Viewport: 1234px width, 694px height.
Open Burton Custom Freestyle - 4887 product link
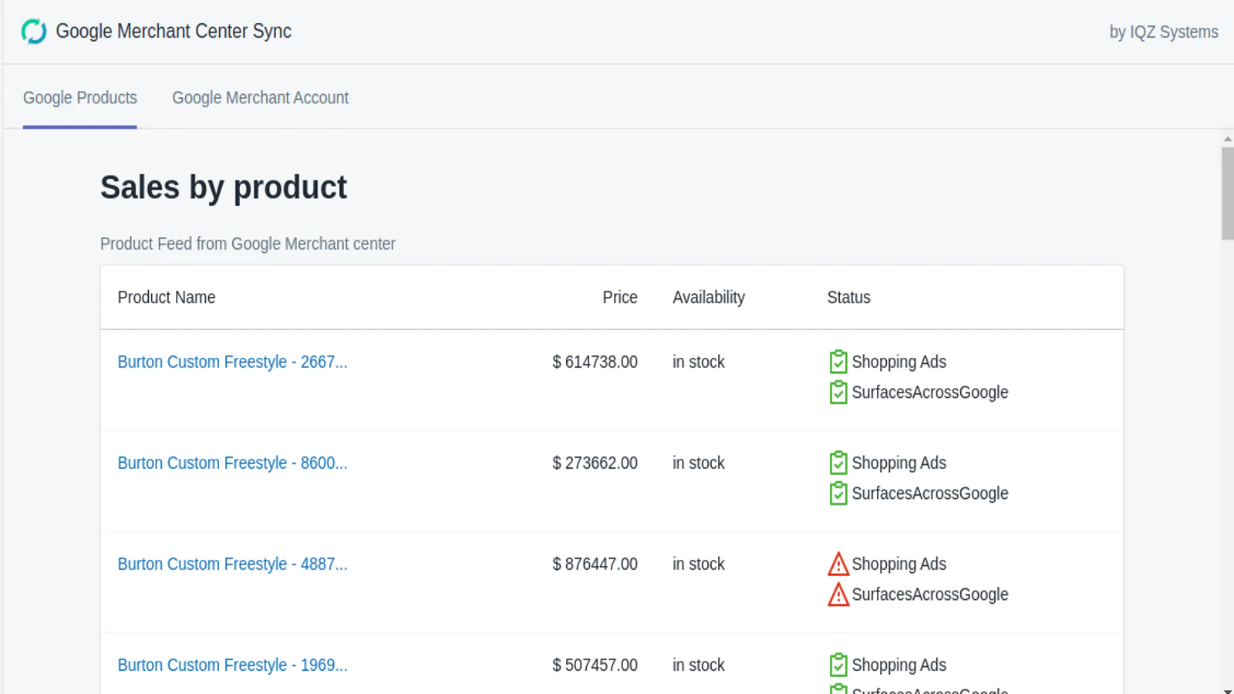coord(232,564)
